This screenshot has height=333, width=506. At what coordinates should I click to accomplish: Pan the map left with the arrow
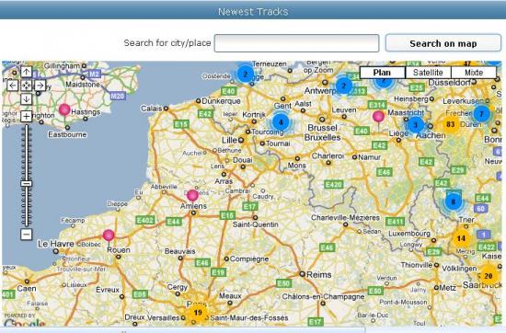point(12,86)
